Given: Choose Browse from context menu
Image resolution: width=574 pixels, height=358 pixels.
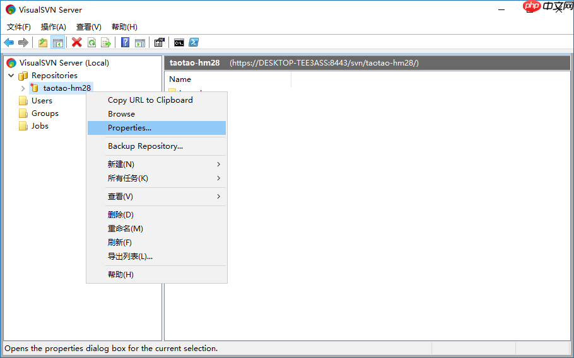Looking at the screenshot, I should pyautogui.click(x=156, y=113).
